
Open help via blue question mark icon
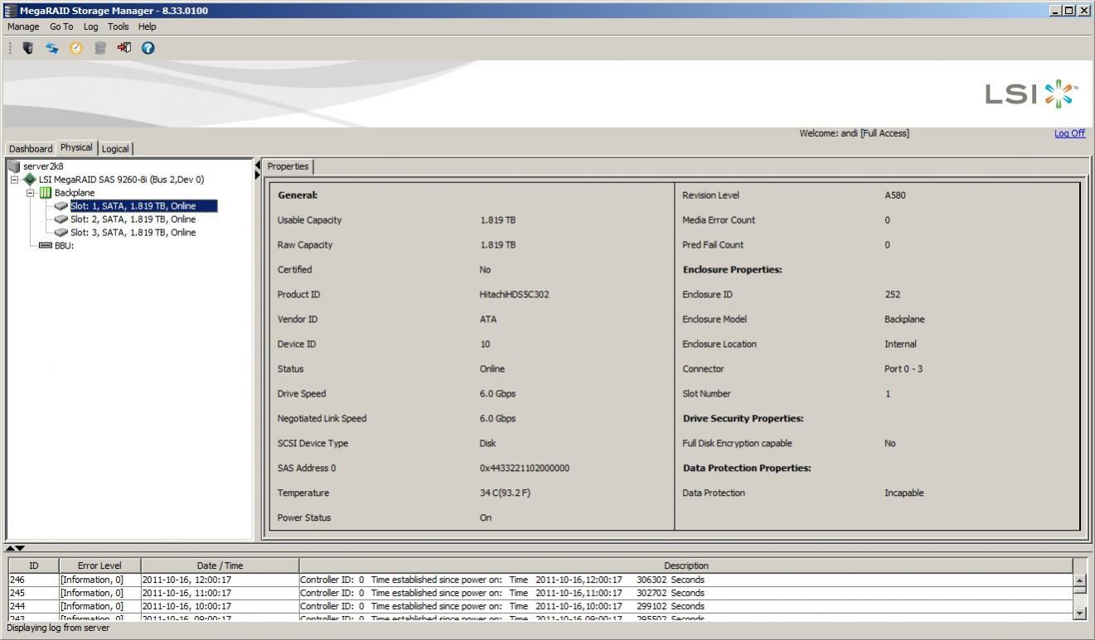click(x=148, y=48)
